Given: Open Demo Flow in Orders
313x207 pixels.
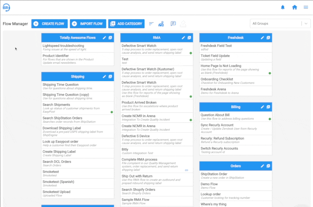Looking at the screenshot, I should 236,186.
